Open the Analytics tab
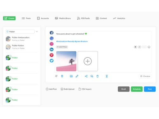 119,18
